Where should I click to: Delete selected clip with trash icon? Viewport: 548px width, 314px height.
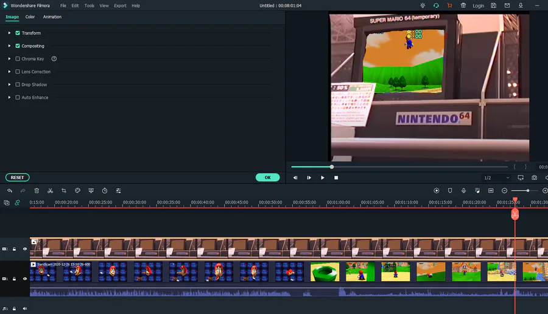coord(37,191)
